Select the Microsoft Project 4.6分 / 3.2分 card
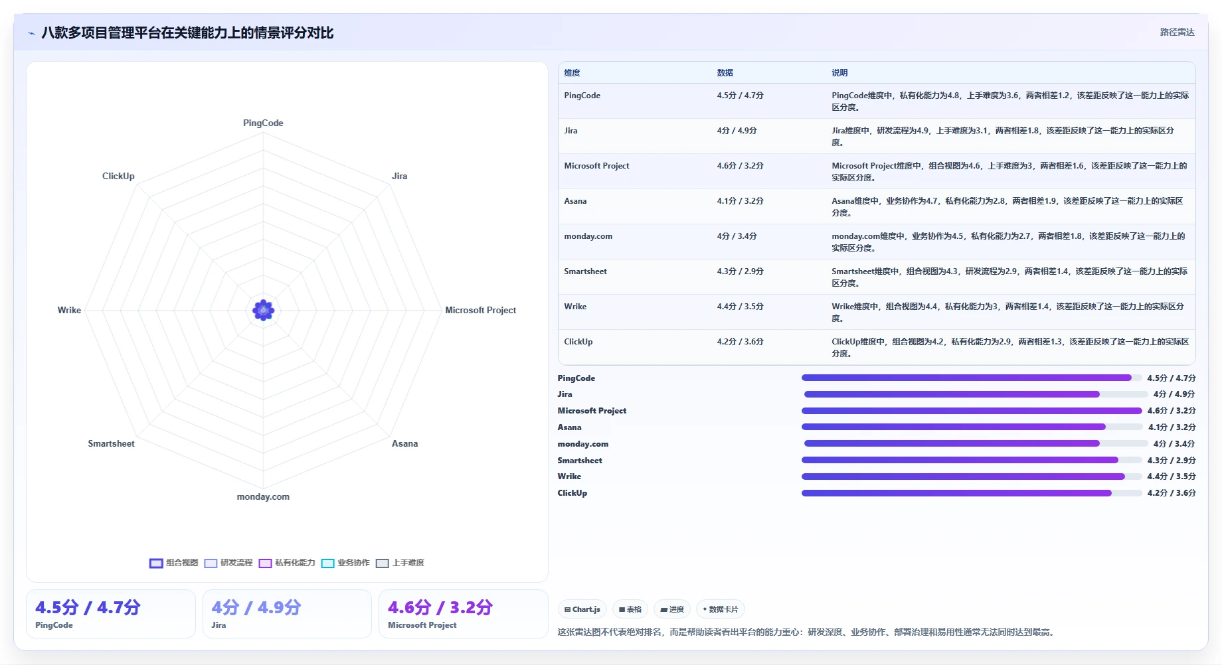 [x=463, y=614]
